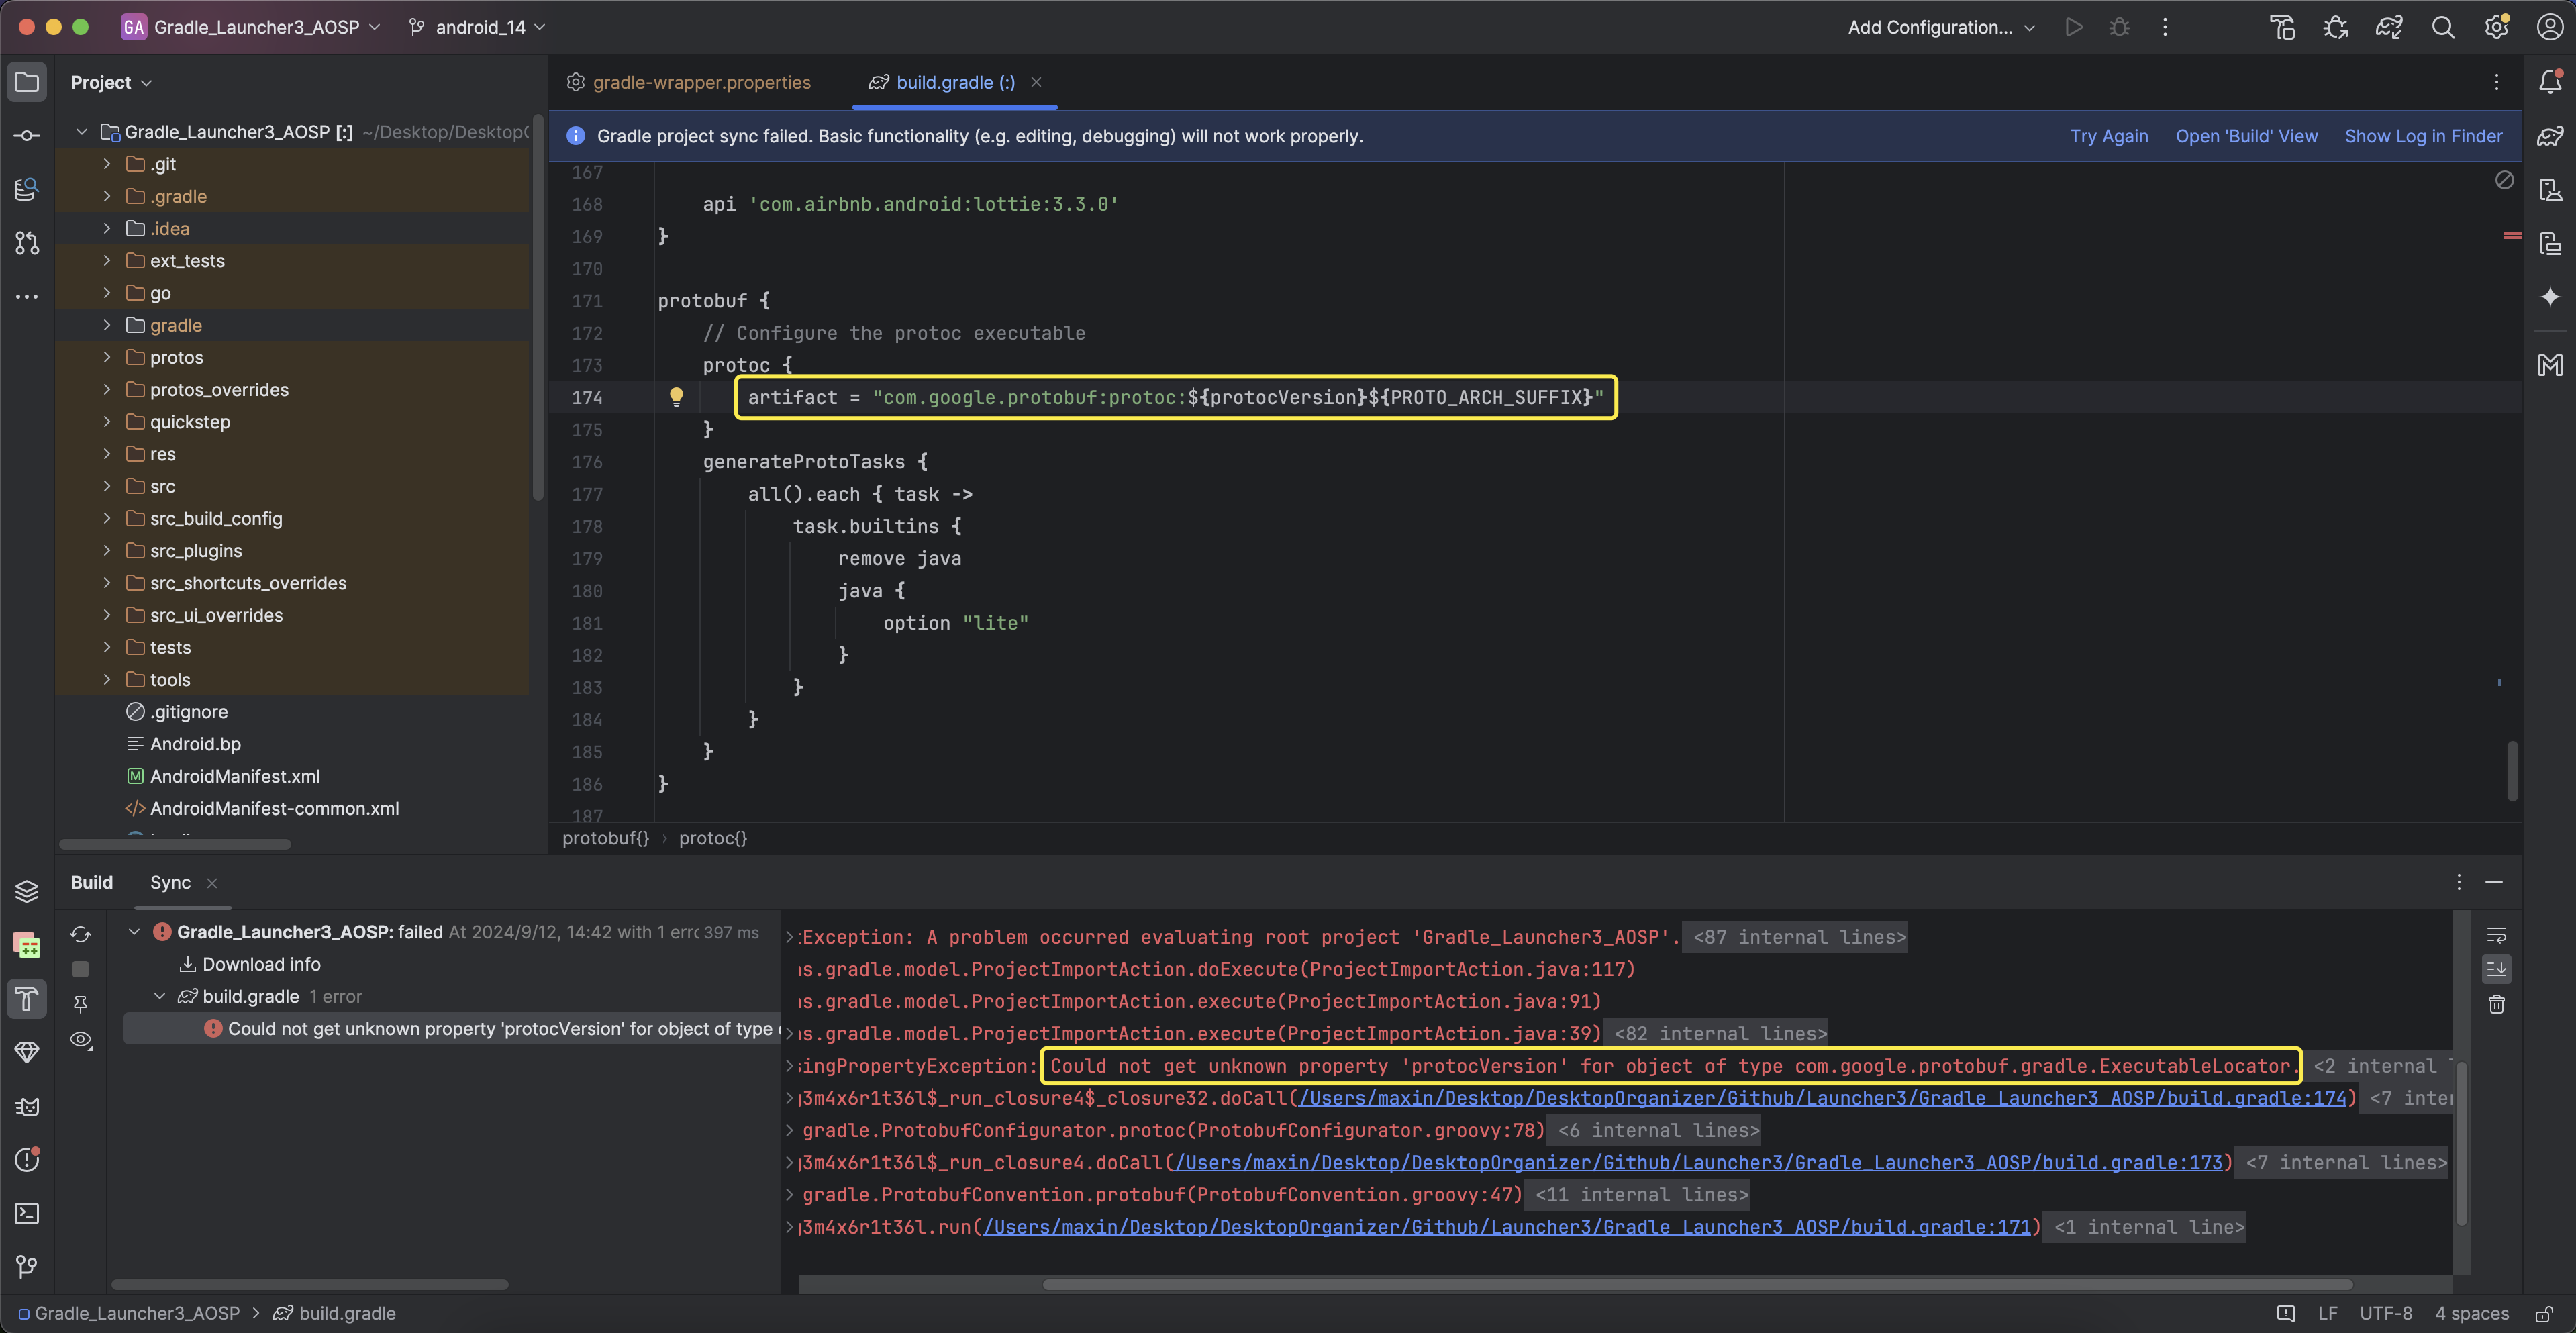The width and height of the screenshot is (2576, 1333).
Task: Open the Project view dropdown
Action: (x=111, y=82)
